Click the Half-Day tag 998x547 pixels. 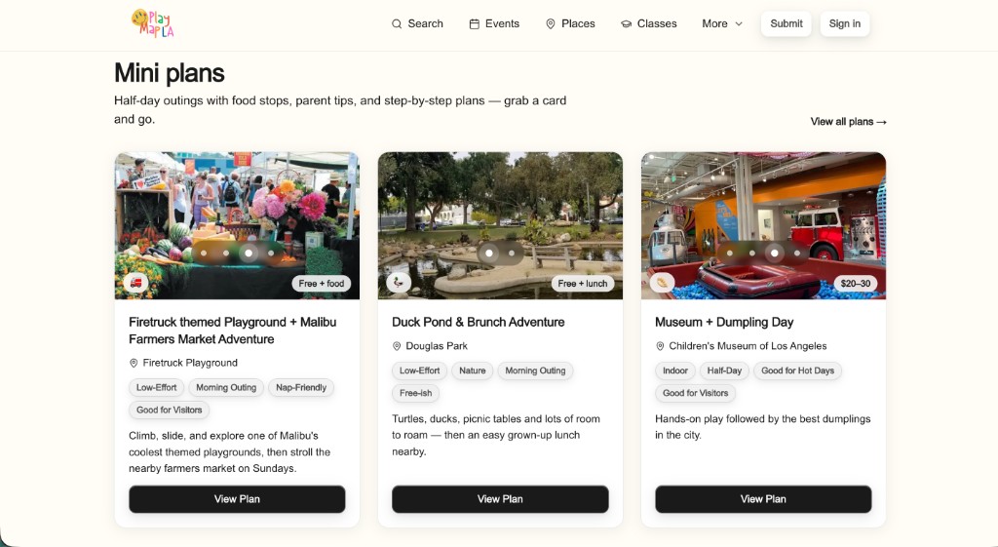click(724, 371)
